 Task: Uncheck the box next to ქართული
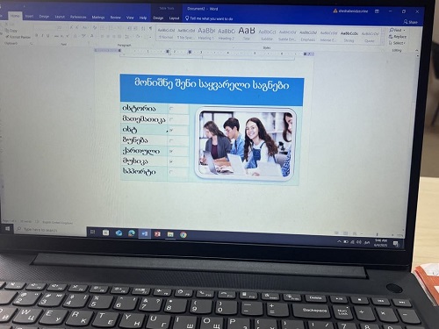click(x=171, y=151)
